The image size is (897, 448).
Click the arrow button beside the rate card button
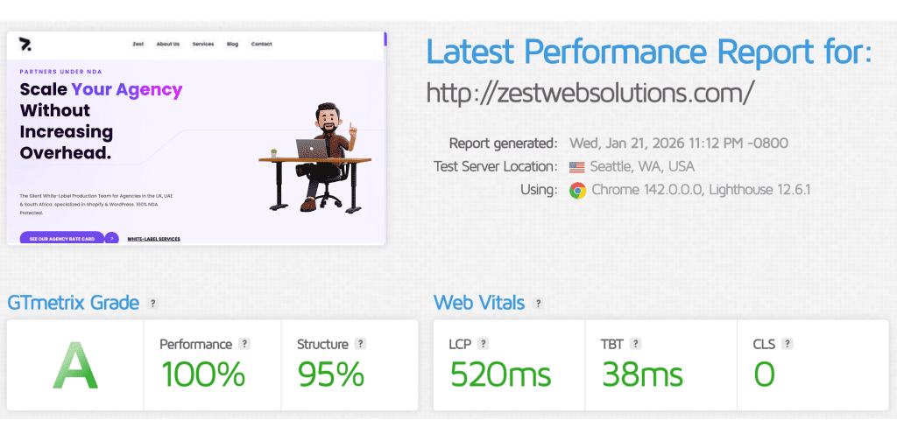111,238
